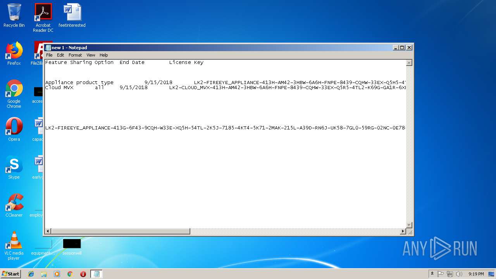
Task: Open the volume speaker tray icon
Action: (x=459, y=274)
